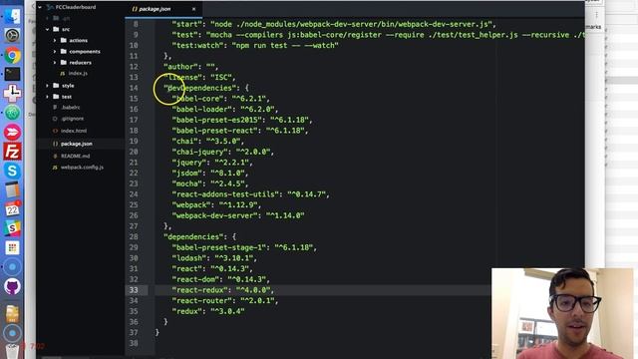Open the yellow documents stack in dock
Viewport: 638px width, 359px height.
pos(12,314)
